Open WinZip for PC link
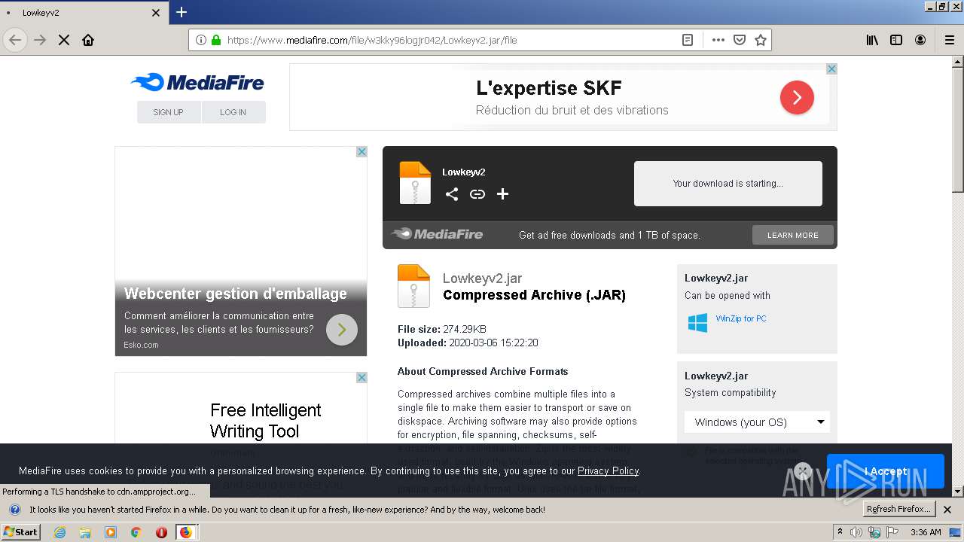 (741, 318)
